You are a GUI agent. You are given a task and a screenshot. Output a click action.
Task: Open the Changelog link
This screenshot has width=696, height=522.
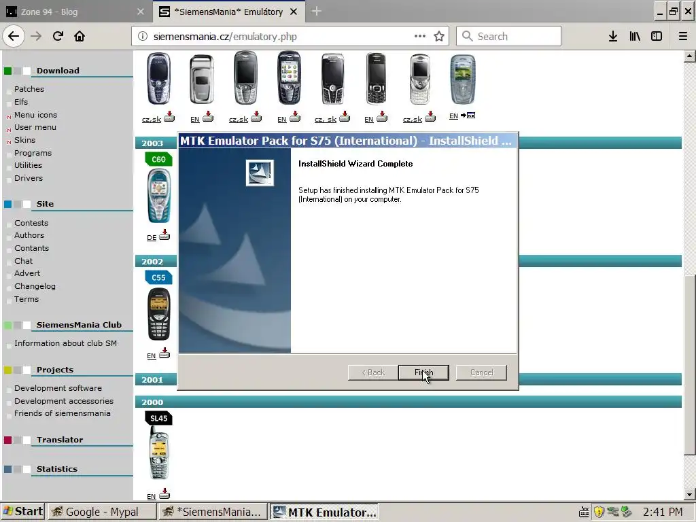[35, 286]
